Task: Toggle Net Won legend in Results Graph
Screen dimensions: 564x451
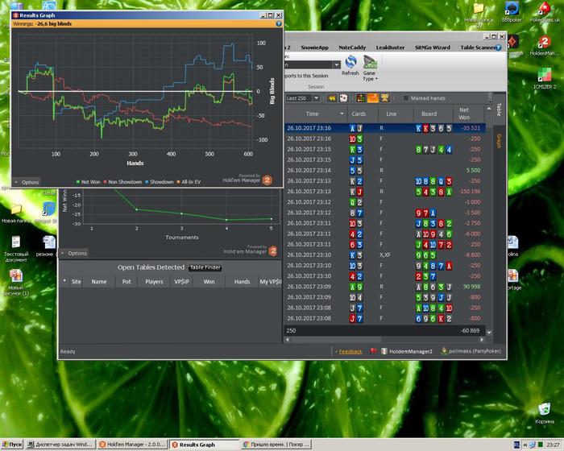Action: click(x=88, y=182)
